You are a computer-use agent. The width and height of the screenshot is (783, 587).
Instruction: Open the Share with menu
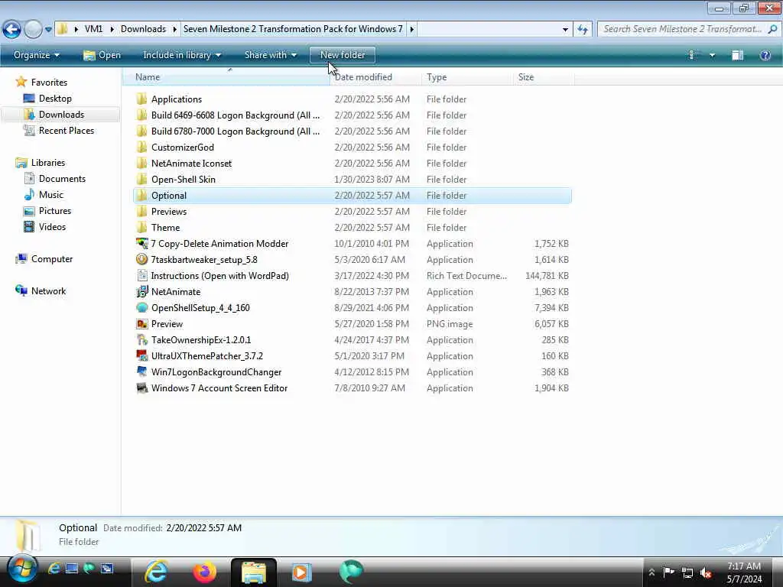coord(270,55)
